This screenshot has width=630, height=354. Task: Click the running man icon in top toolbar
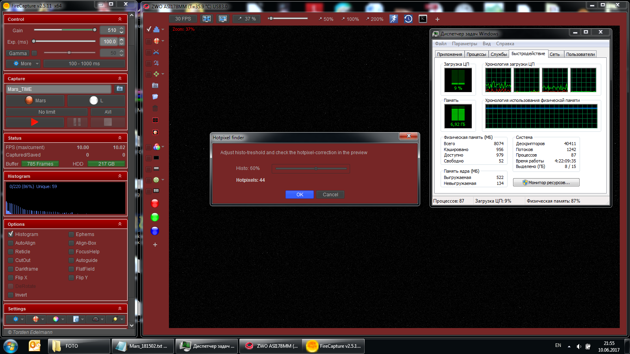tap(394, 19)
